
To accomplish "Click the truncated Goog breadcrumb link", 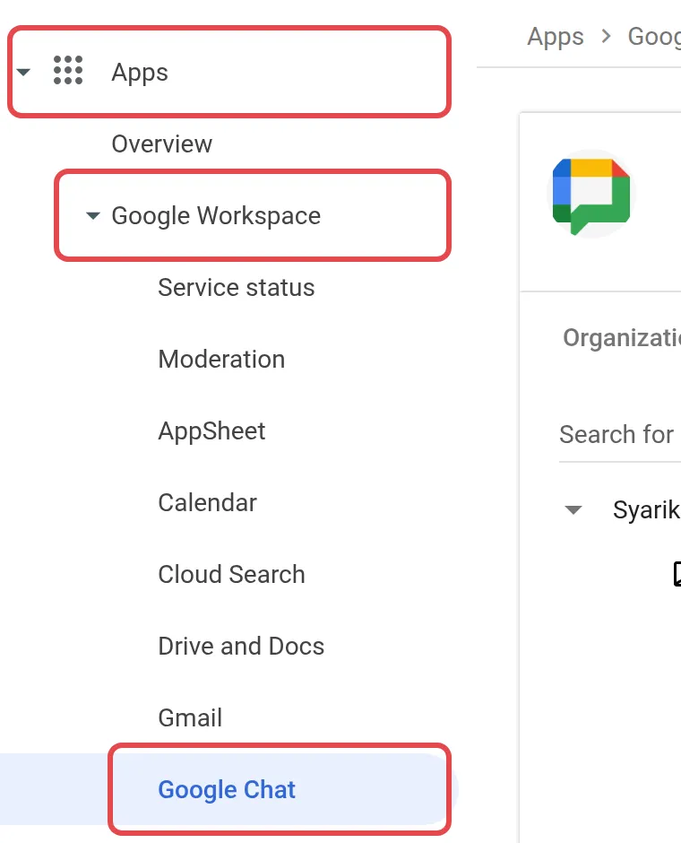I will 654,37.
